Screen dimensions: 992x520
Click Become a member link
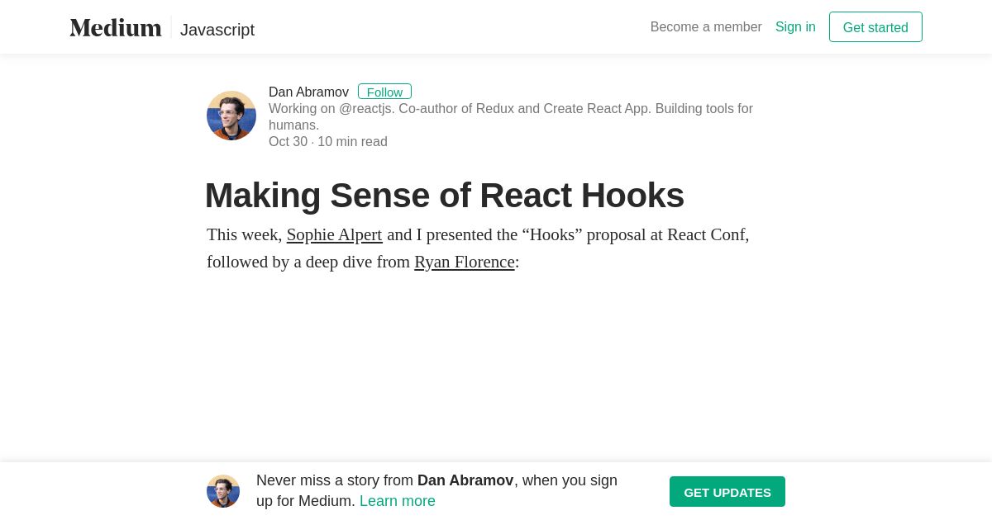pos(706,27)
